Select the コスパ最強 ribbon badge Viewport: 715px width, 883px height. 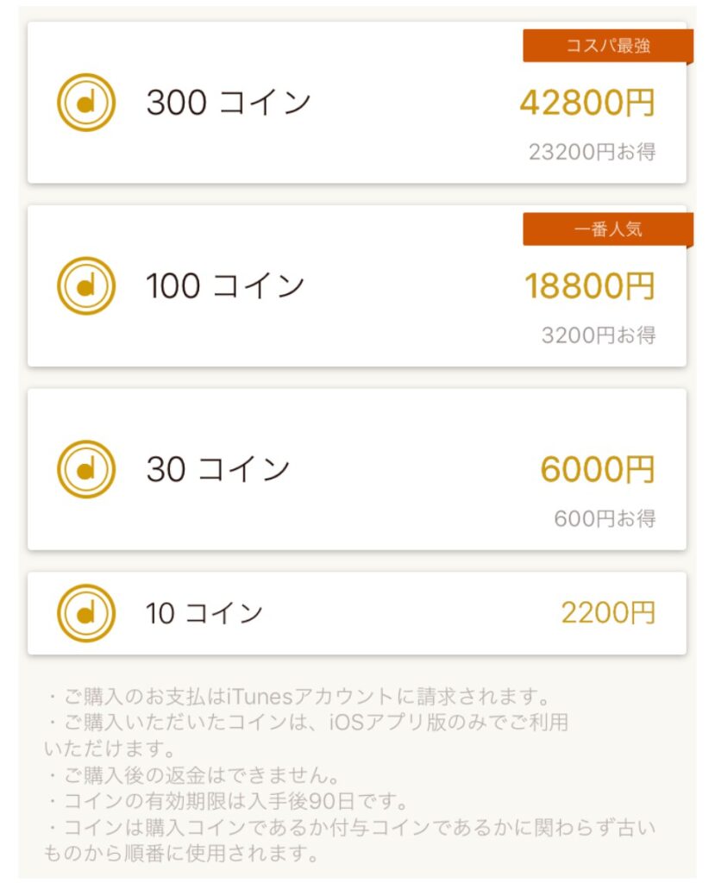(608, 47)
